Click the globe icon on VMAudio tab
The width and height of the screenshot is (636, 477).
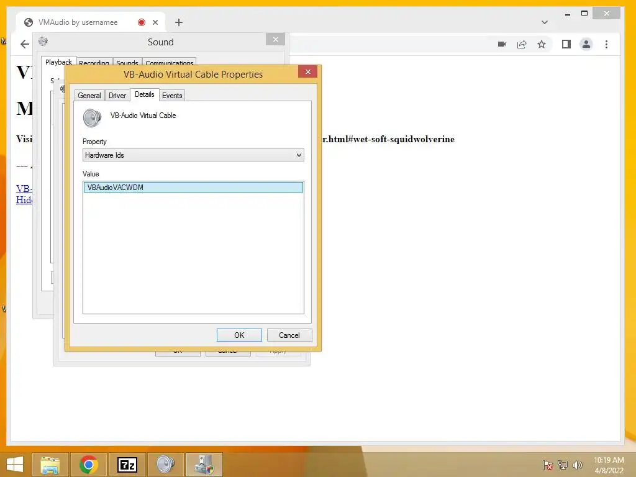tap(29, 22)
